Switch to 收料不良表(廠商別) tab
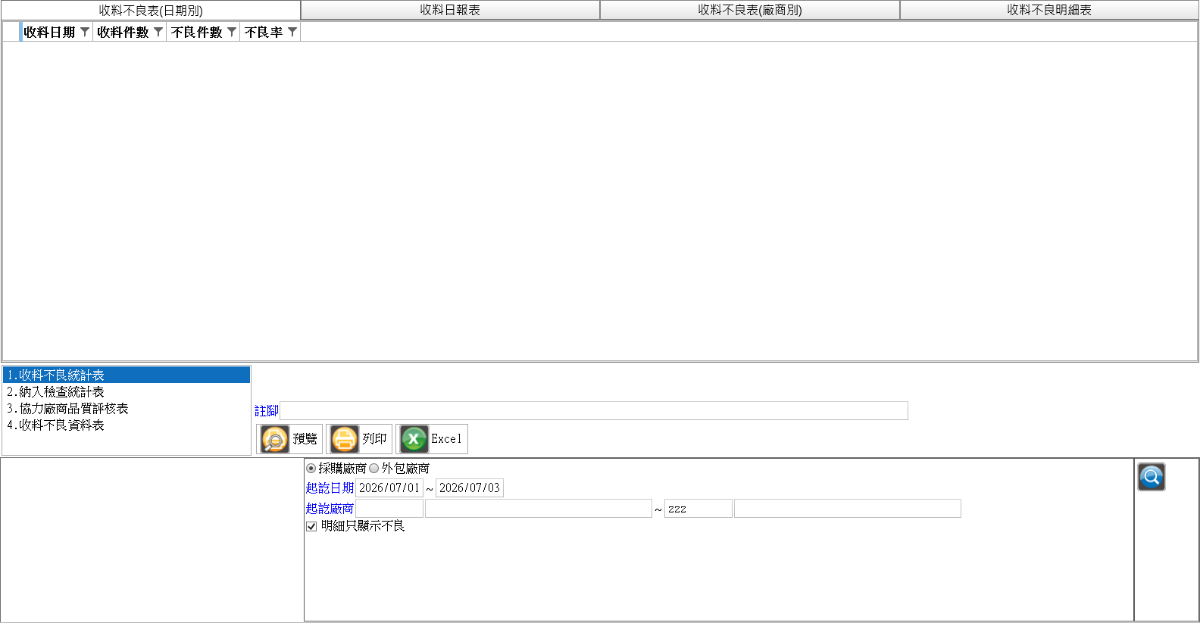This screenshot has height=623, width=1200. 750,10
